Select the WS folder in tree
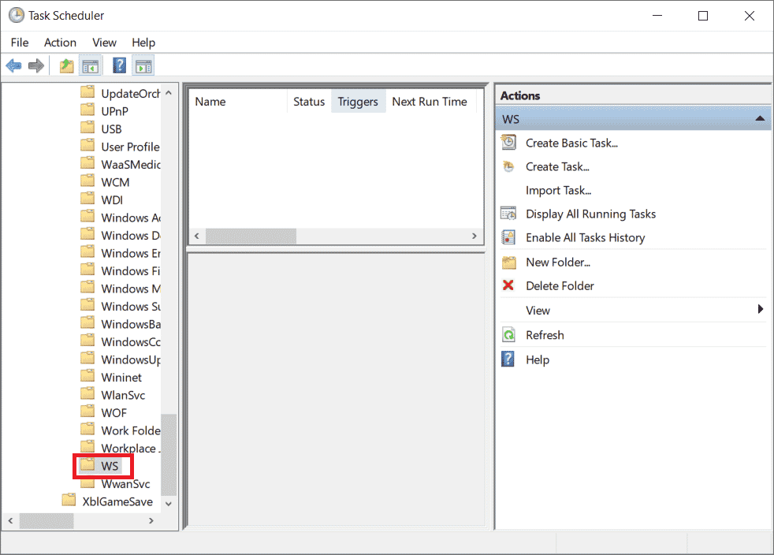The image size is (774, 555). point(110,466)
